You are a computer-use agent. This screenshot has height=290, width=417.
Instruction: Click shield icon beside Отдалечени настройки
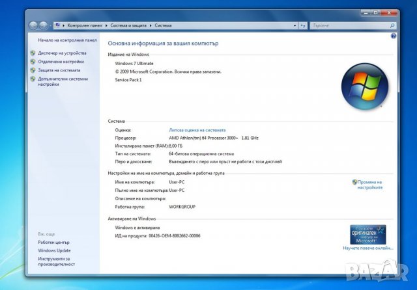point(33,62)
